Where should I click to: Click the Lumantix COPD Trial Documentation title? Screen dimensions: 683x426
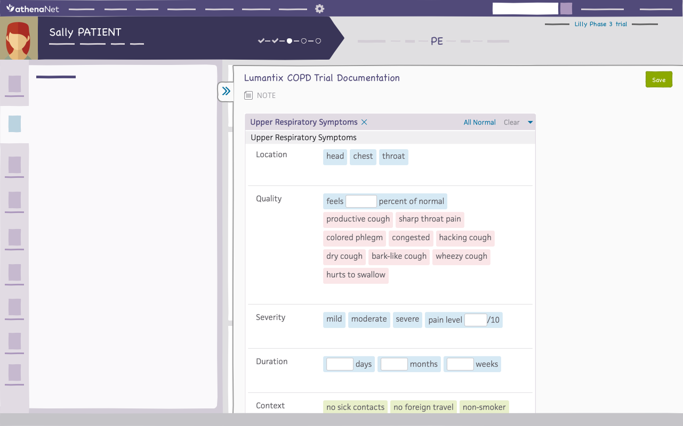[x=322, y=78]
